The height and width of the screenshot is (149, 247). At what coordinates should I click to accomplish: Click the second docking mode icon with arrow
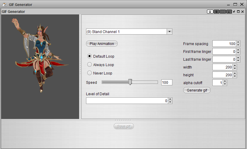216,11
